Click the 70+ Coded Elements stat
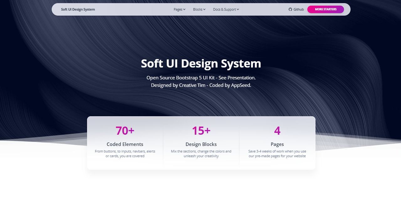The width and height of the screenshot is (401, 200). tap(125, 131)
